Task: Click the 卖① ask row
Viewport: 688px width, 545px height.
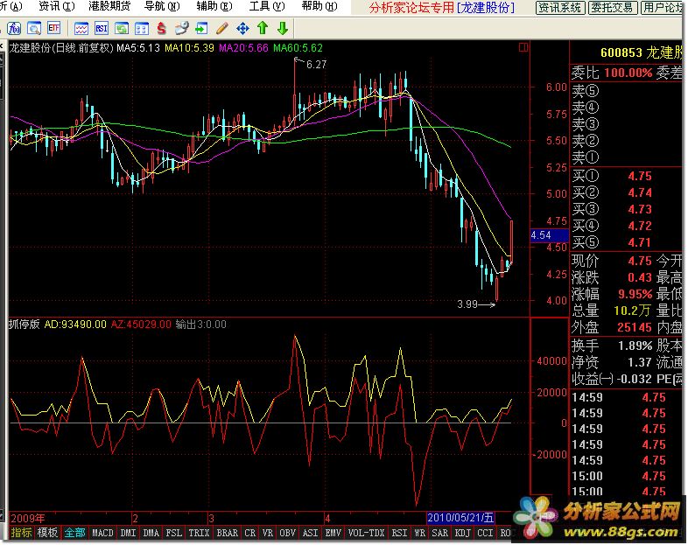Action: [x=627, y=157]
